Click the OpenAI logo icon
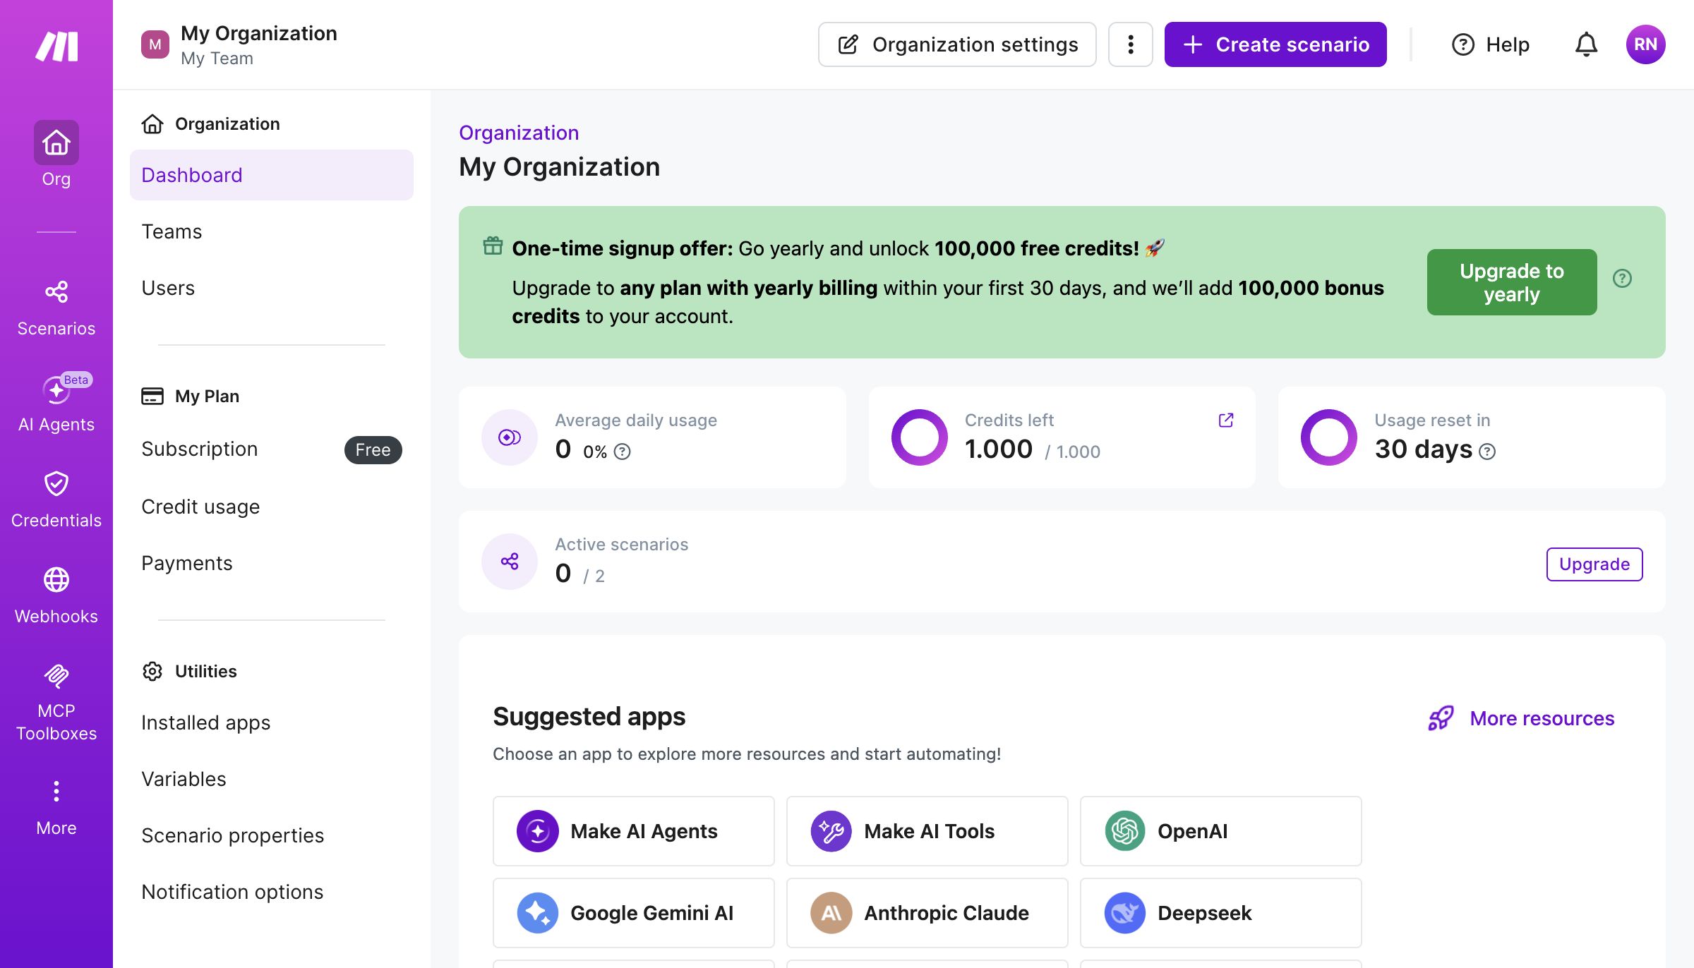This screenshot has width=1694, height=968. [x=1125, y=831]
